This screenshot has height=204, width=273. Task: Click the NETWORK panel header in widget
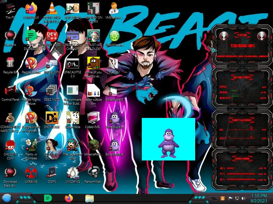coord(242,120)
